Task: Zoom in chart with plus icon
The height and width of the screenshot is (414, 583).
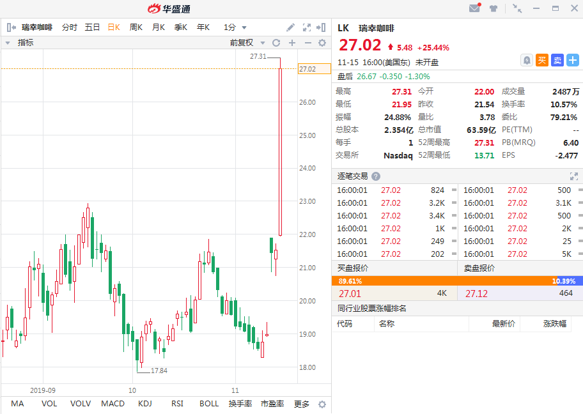Action: pyautogui.click(x=292, y=43)
